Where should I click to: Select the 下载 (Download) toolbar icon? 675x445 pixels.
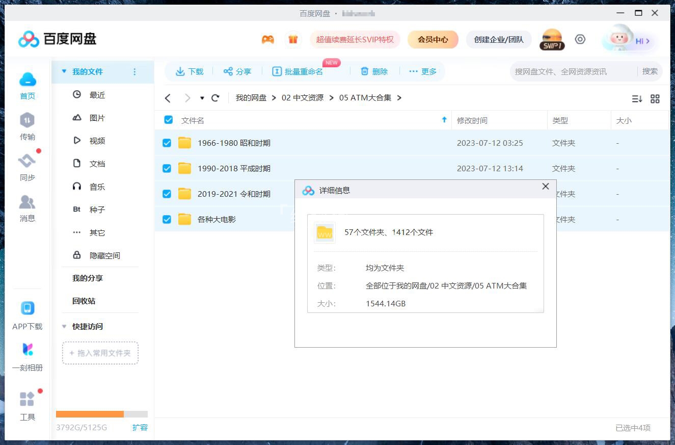(189, 71)
